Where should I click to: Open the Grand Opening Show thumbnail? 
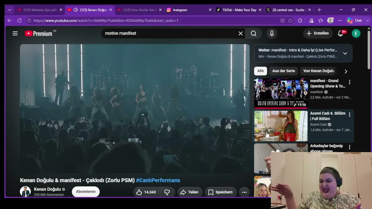(281, 93)
